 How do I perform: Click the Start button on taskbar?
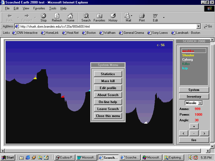pyautogui.click(x=8, y=158)
